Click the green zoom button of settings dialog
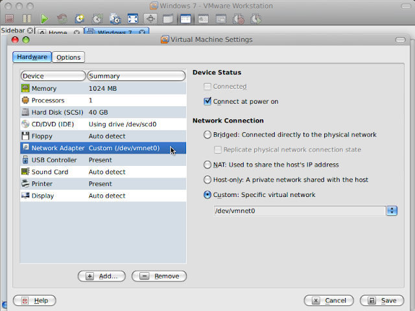Image resolution: width=415 pixels, height=311 pixels. click(x=26, y=40)
